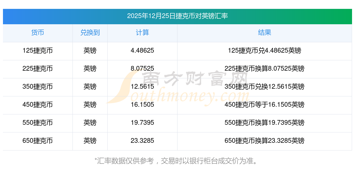
Task: Click the 650捷克币 cell
Action: pyautogui.click(x=38, y=141)
